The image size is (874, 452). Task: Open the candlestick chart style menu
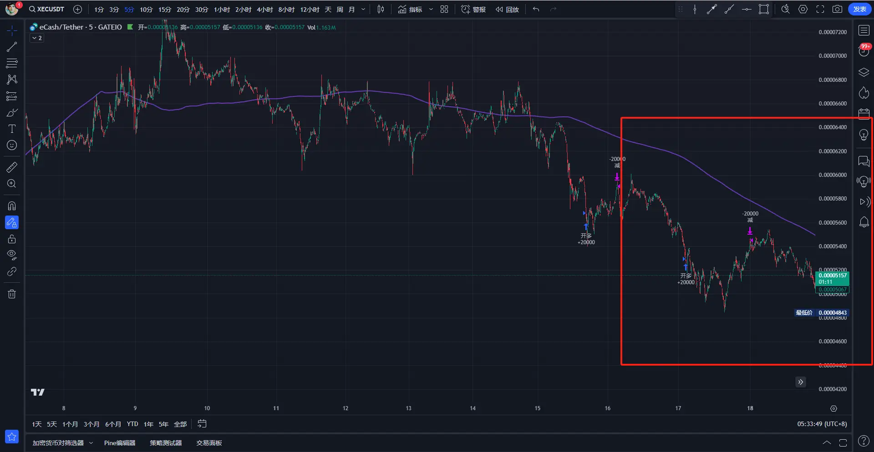pyautogui.click(x=381, y=10)
